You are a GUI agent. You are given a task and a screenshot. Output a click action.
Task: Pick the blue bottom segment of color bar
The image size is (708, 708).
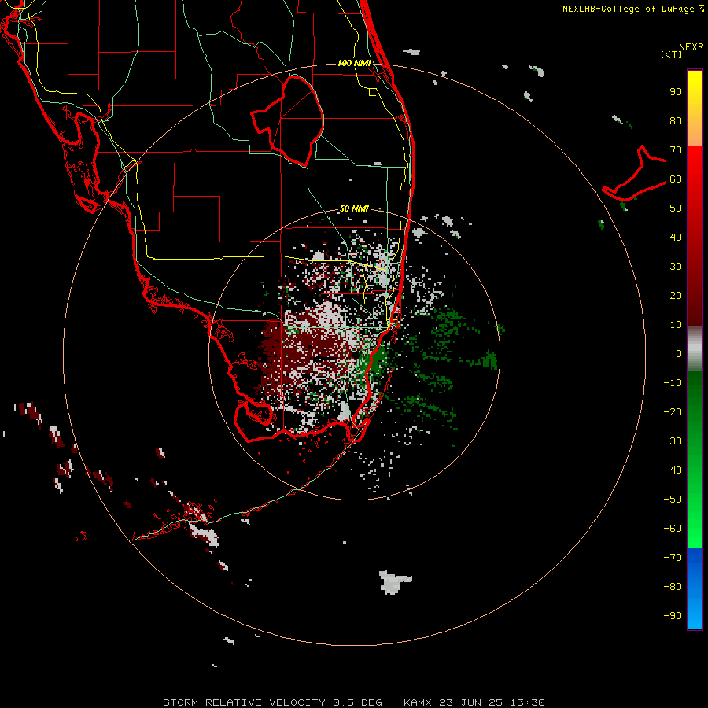(695, 588)
